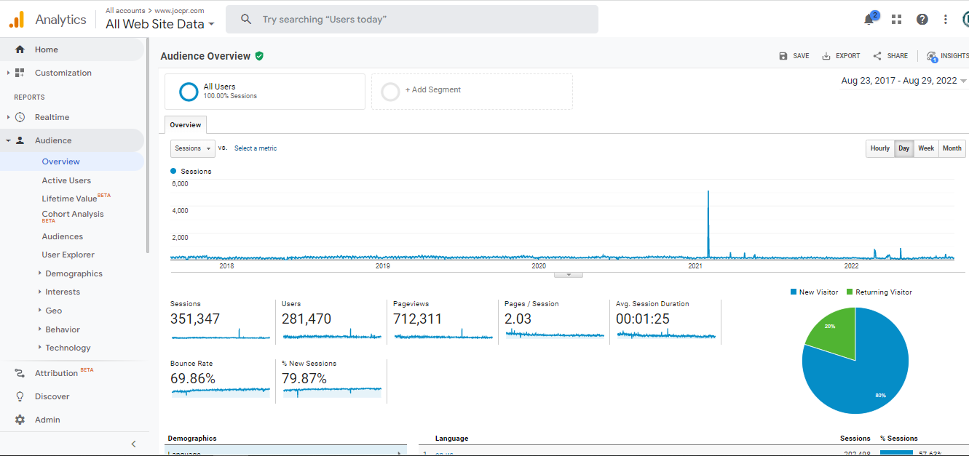This screenshot has width=969, height=456.
Task: Click the Users 281,470 metric tile
Action: click(x=331, y=320)
